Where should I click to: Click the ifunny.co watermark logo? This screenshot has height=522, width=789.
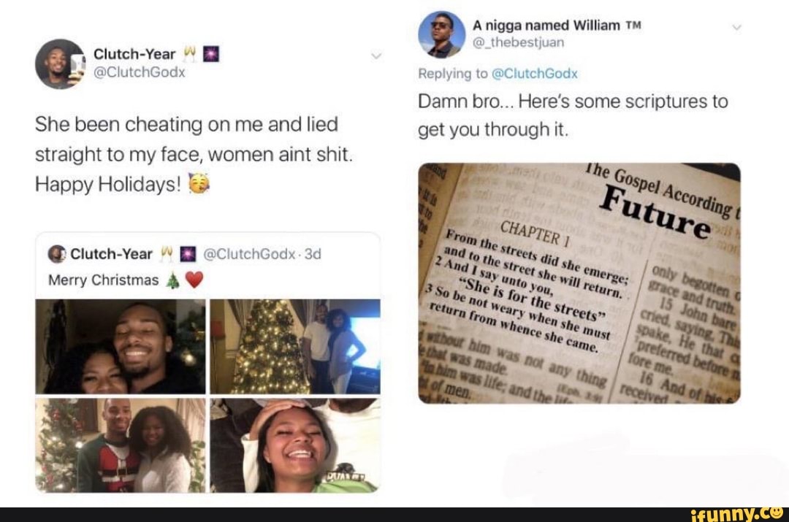[x=736, y=515]
